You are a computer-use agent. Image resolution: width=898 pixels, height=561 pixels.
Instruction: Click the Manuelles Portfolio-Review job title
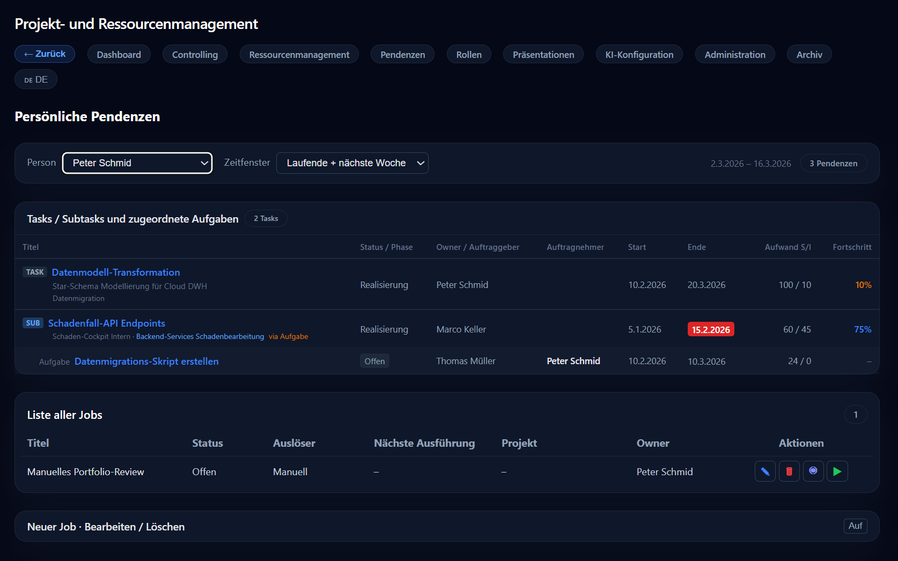tap(86, 472)
